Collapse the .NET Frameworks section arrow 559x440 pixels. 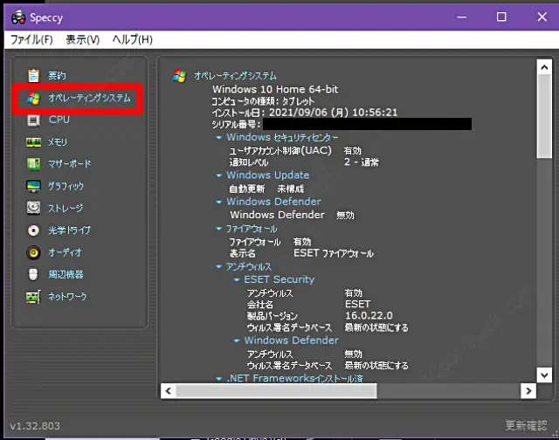click(219, 378)
